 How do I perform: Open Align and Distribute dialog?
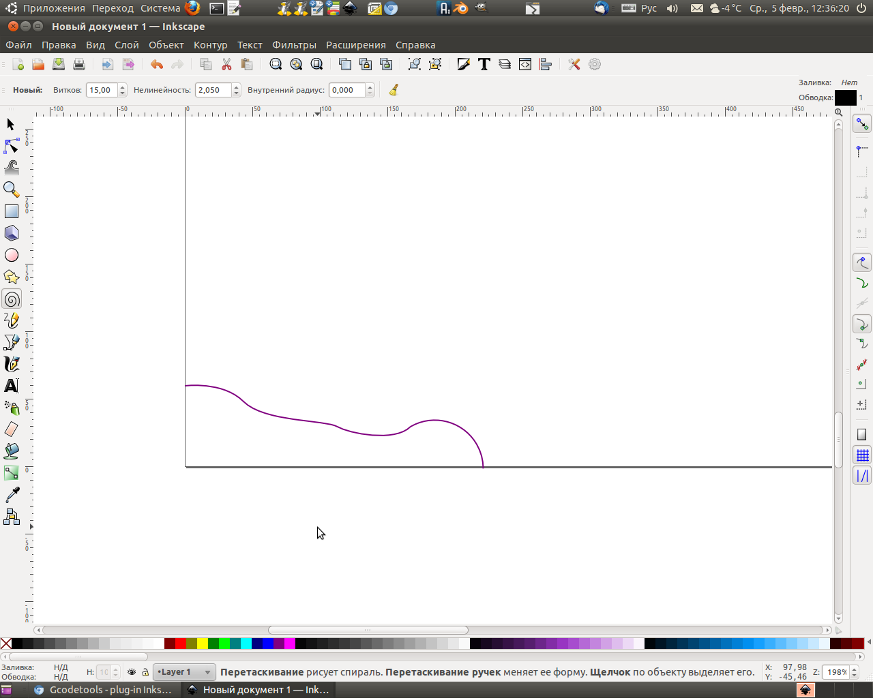546,64
